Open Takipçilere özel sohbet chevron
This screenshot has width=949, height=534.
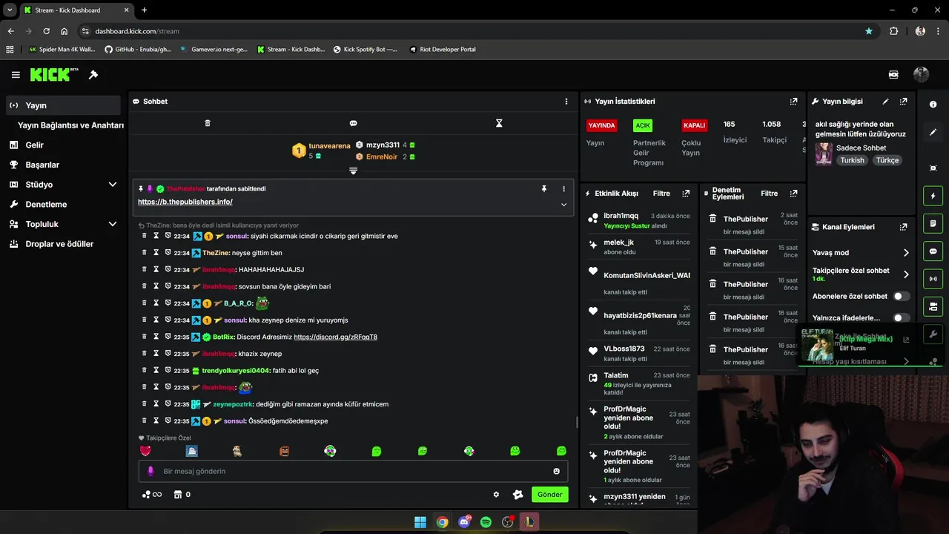[906, 274]
